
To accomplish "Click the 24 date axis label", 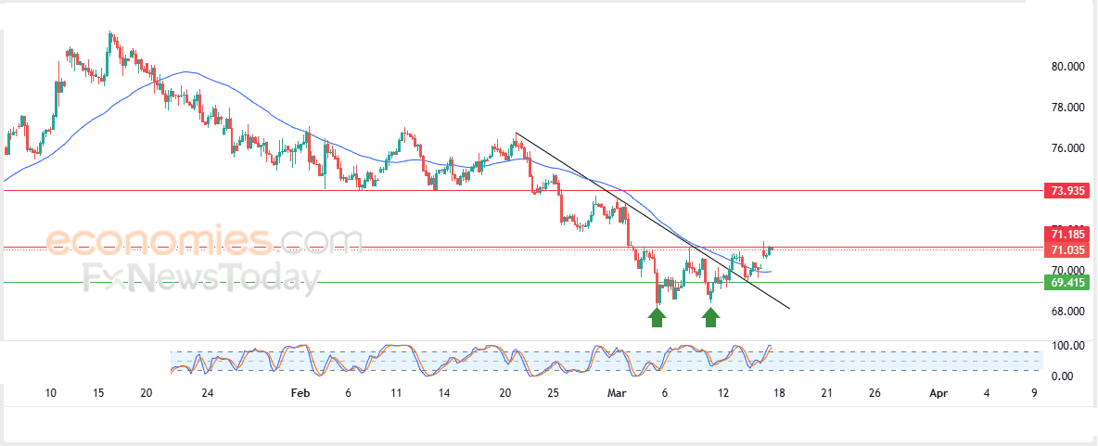I will click(x=208, y=393).
